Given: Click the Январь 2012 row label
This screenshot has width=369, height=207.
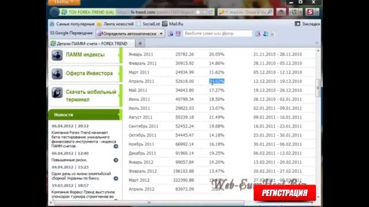Looking at the screenshot, I should click(141, 162).
